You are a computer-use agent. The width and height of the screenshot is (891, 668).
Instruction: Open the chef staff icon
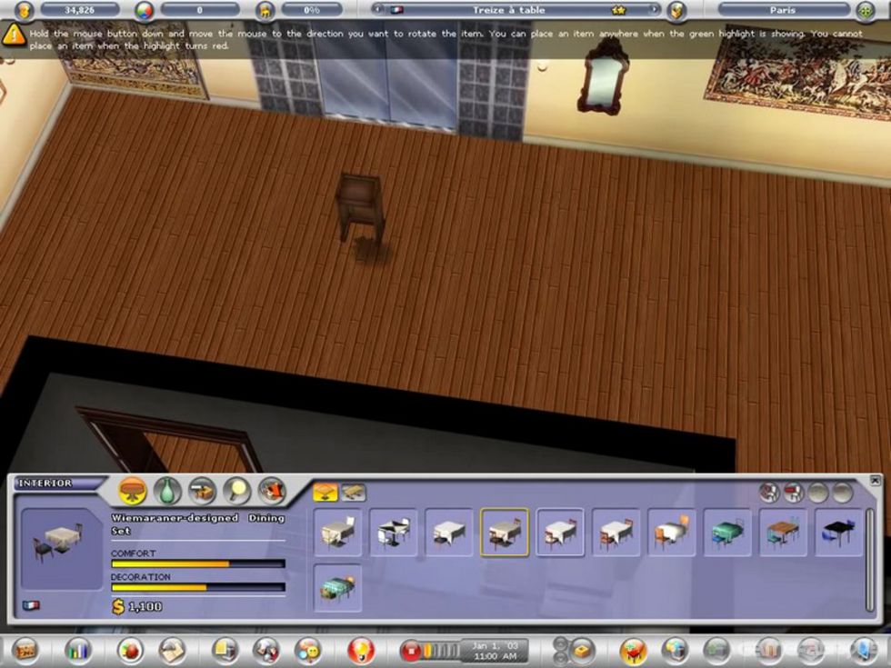point(265,649)
